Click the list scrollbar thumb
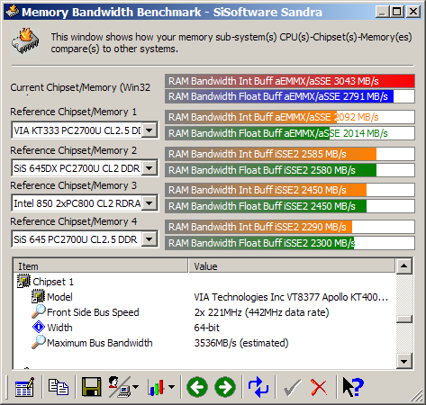Screen dimensions: 426x405 403,319
